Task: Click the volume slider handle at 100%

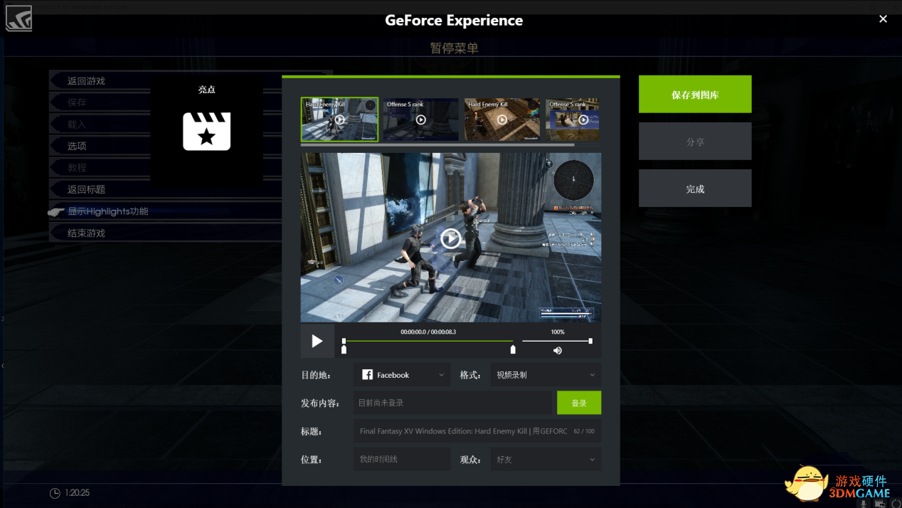Action: point(590,341)
